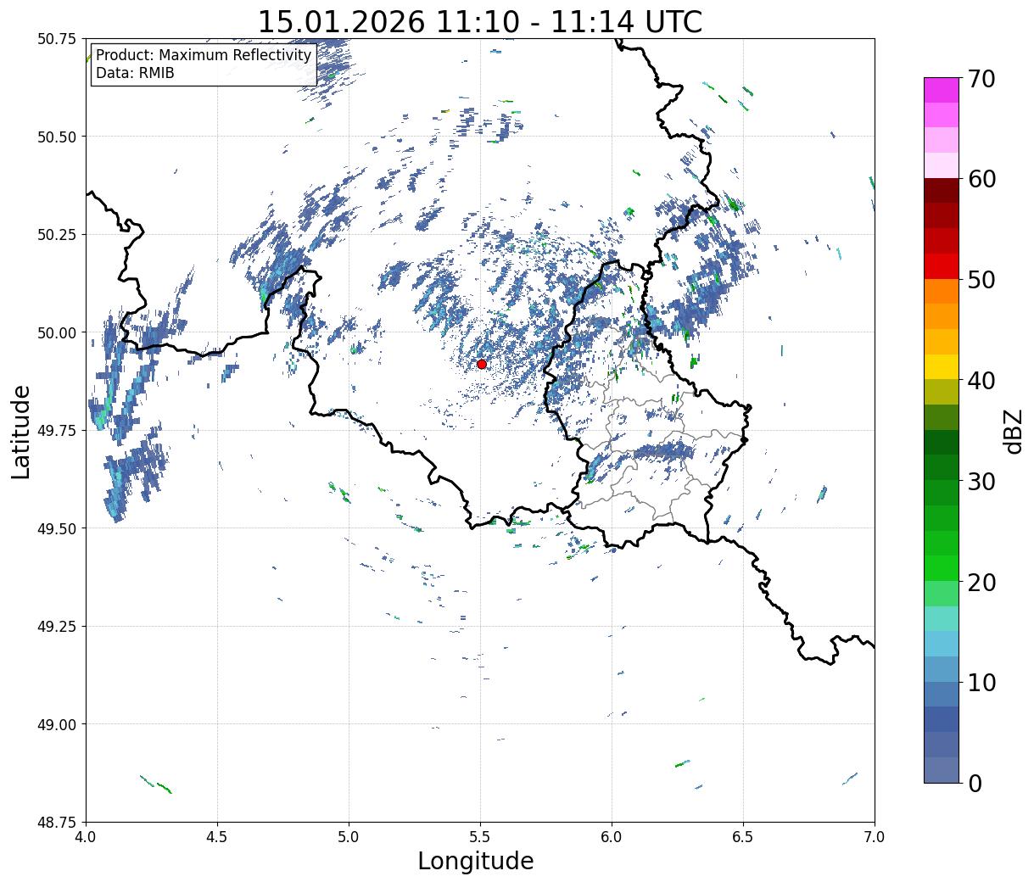
Task: Click the longitude tick label 7.0
Action: (x=875, y=837)
